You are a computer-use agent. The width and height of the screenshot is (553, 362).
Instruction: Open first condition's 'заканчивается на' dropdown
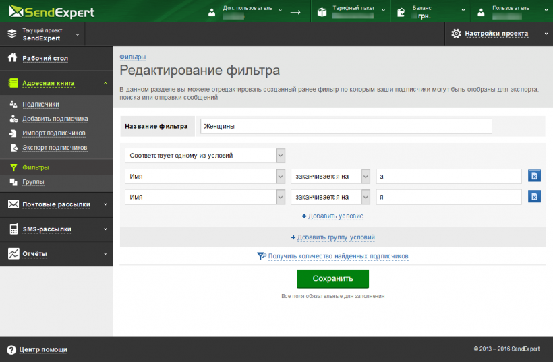(x=330, y=176)
